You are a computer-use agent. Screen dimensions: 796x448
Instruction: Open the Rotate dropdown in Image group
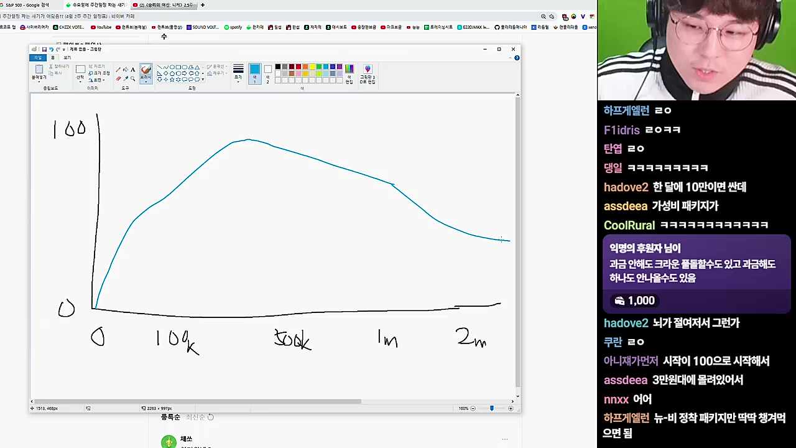[97, 80]
